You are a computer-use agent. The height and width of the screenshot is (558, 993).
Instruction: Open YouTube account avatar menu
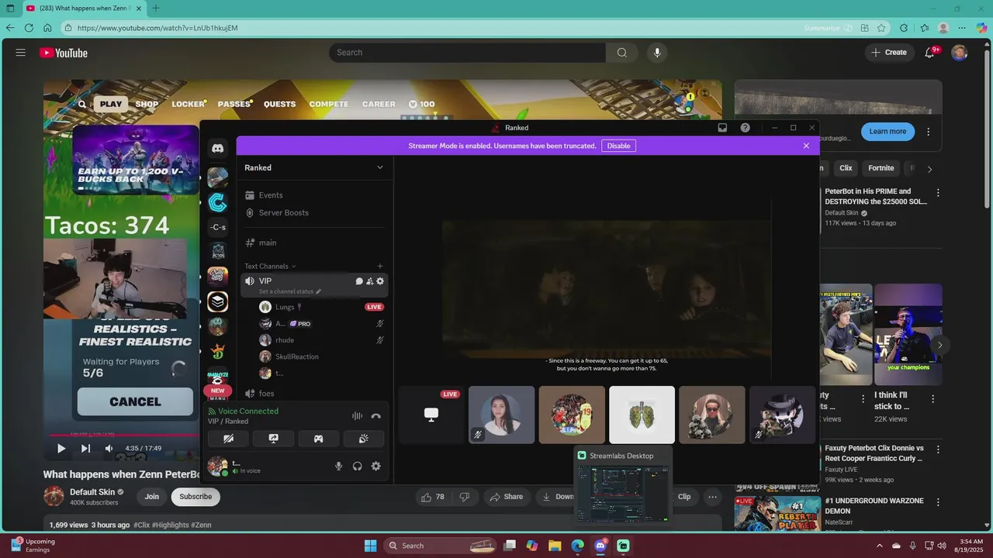point(960,52)
